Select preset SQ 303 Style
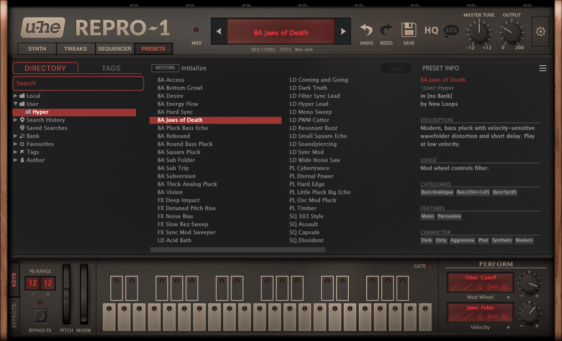Screen dimensions: 562x341 (x=347, y=216)
